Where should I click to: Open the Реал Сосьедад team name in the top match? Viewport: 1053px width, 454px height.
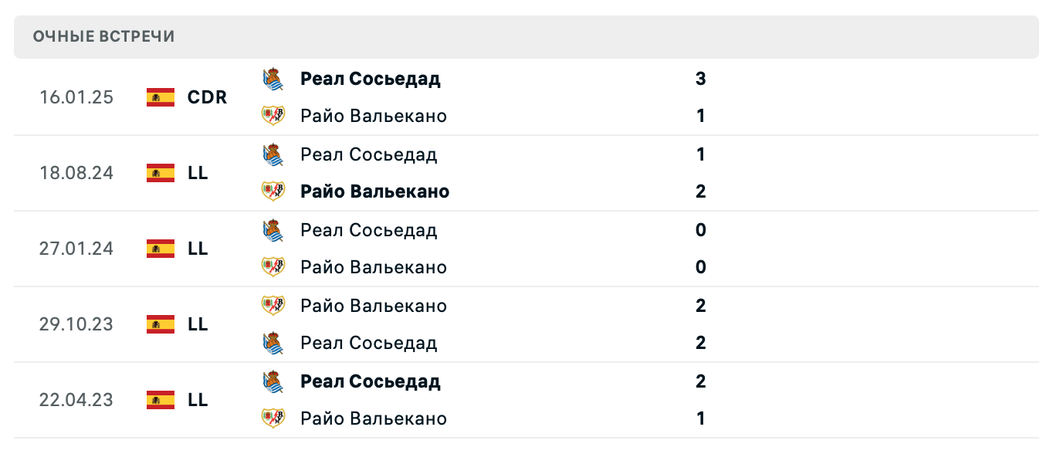[369, 78]
